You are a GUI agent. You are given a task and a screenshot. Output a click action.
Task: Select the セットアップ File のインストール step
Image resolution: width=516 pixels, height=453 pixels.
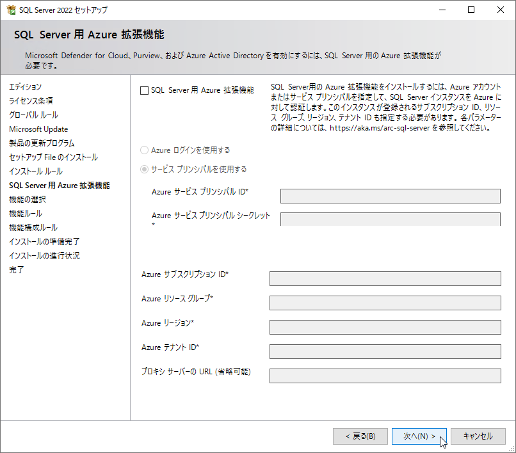[x=53, y=157]
